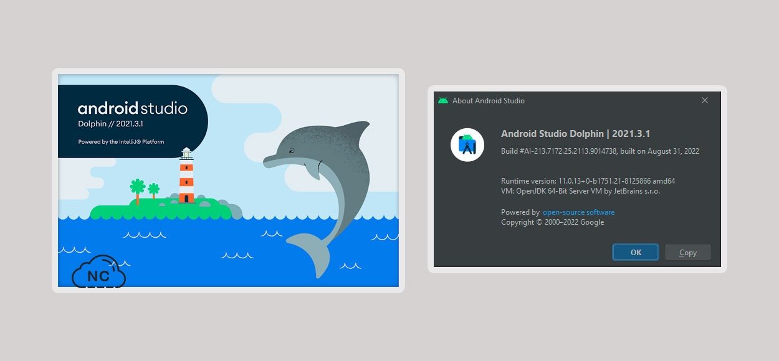Click the OK button in About dialog
779x361 pixels.
point(636,252)
